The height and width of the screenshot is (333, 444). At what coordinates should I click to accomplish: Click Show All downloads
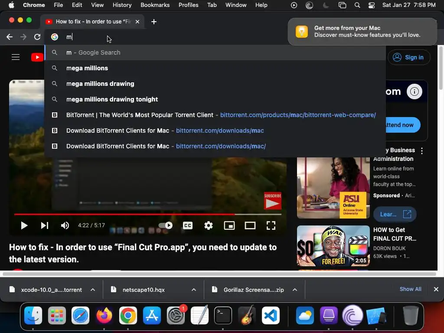pyautogui.click(x=410, y=289)
